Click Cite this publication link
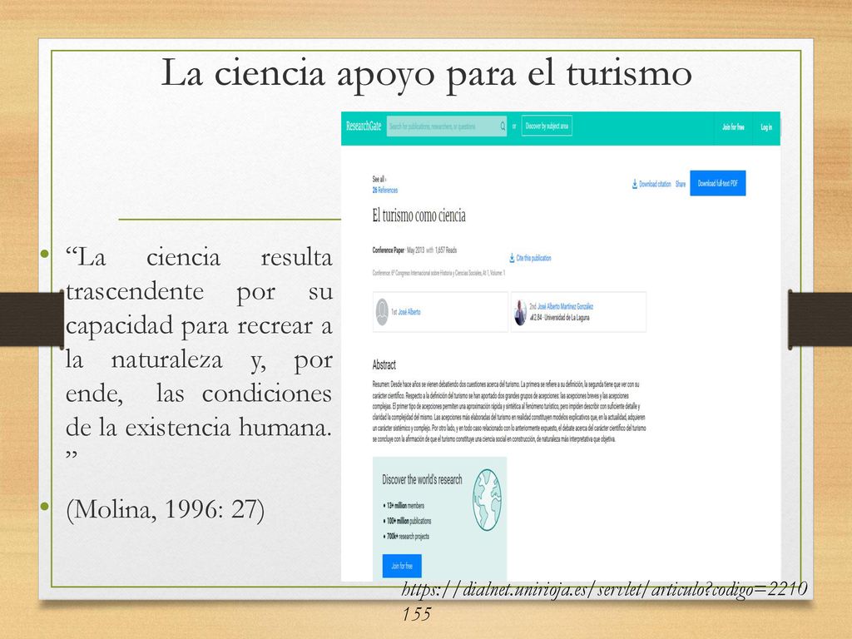 point(533,258)
